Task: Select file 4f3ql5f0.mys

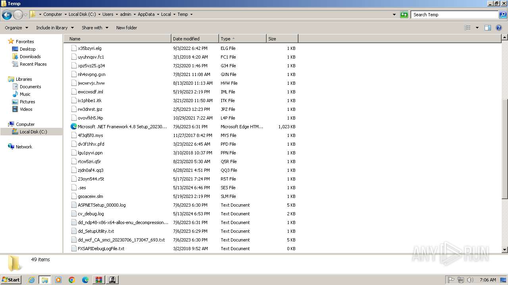Action: [x=90, y=135]
